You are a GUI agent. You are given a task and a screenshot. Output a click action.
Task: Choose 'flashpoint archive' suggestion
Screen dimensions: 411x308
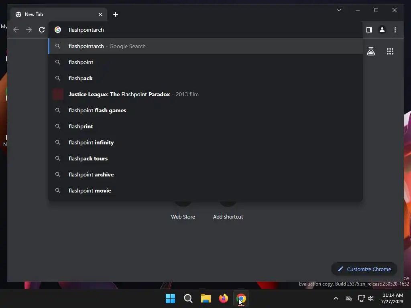(205, 175)
